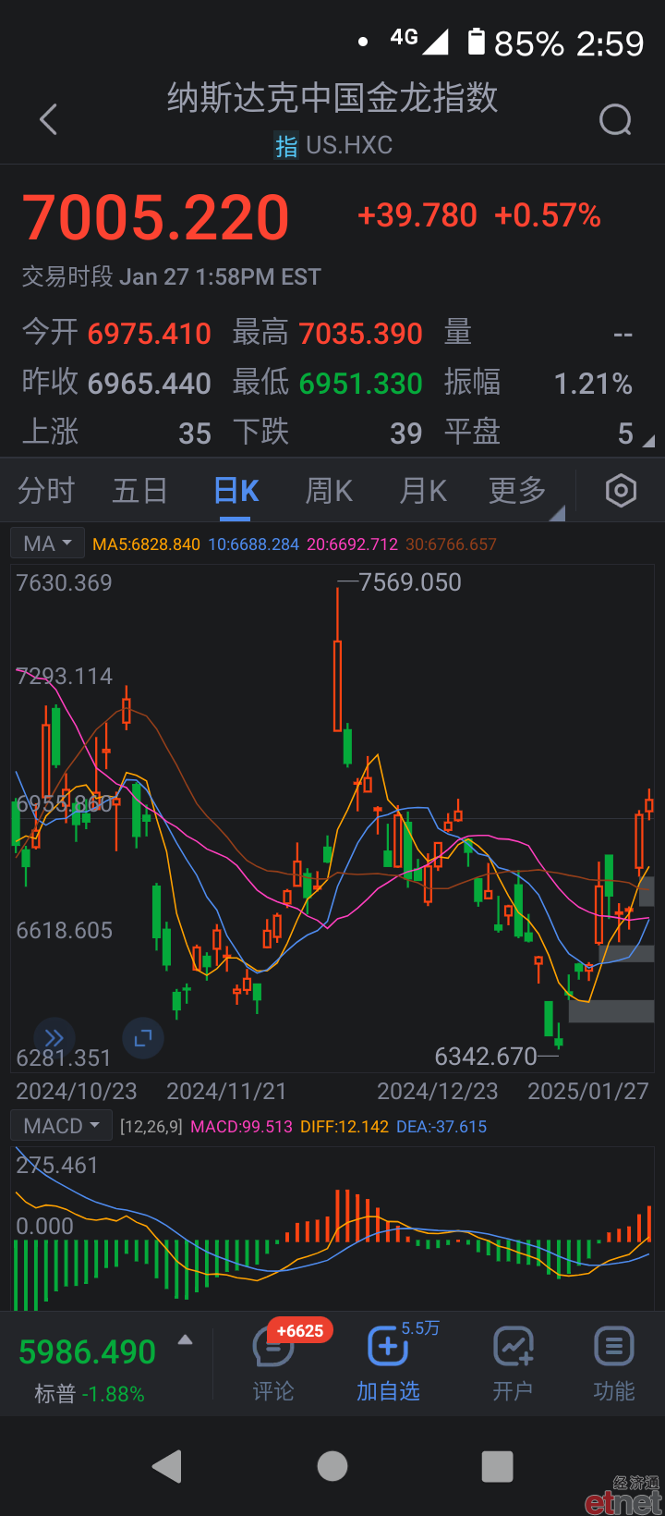The width and height of the screenshot is (665, 1516).
Task: Expand quote details corner triangle
Action: (x=648, y=441)
